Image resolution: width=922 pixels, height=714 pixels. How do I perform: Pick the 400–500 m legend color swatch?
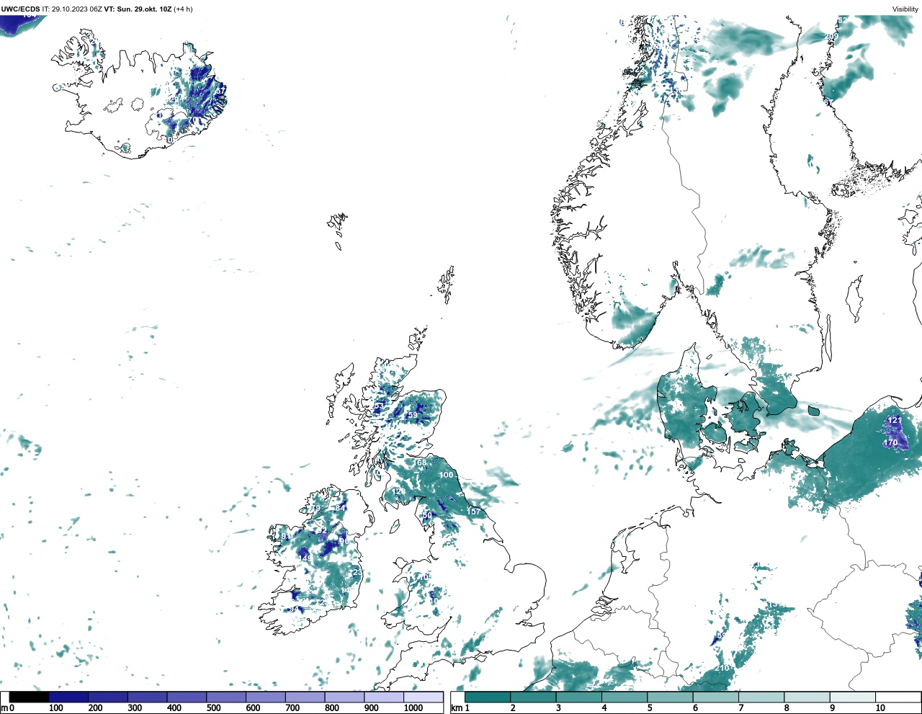point(187,697)
